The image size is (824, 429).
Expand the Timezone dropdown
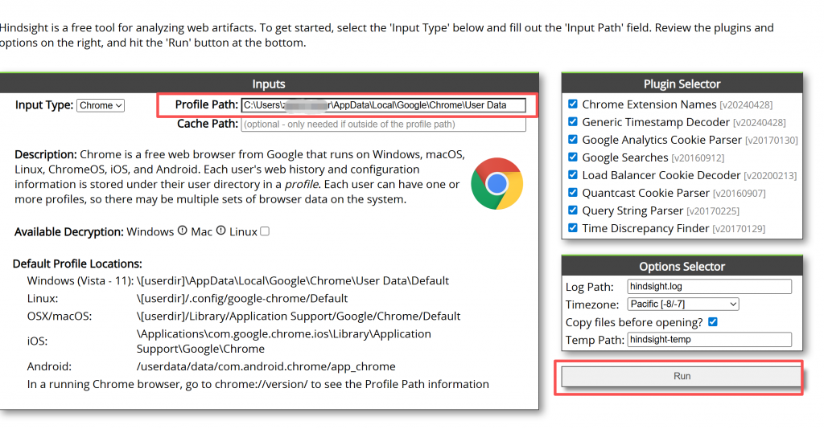(x=682, y=304)
